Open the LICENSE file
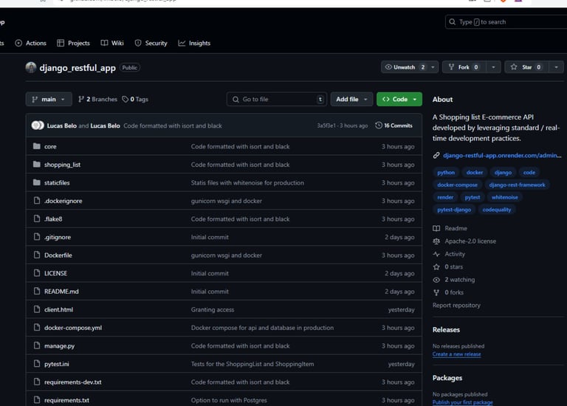The height and width of the screenshot is (406, 567). (x=55, y=273)
